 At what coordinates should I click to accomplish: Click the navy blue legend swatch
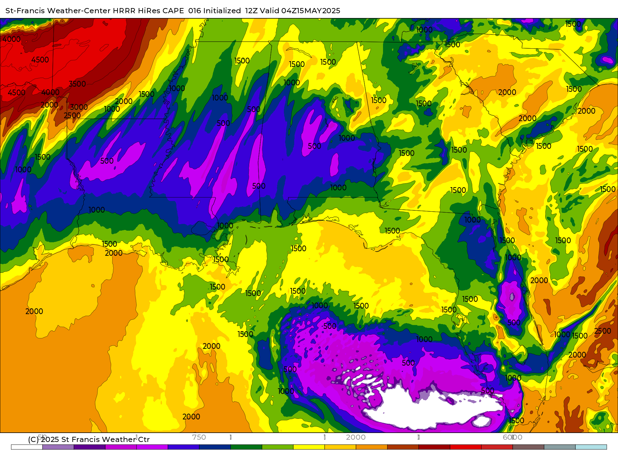tap(215, 447)
